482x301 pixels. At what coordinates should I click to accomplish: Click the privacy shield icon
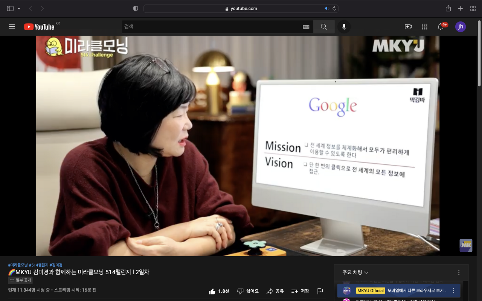136,8
